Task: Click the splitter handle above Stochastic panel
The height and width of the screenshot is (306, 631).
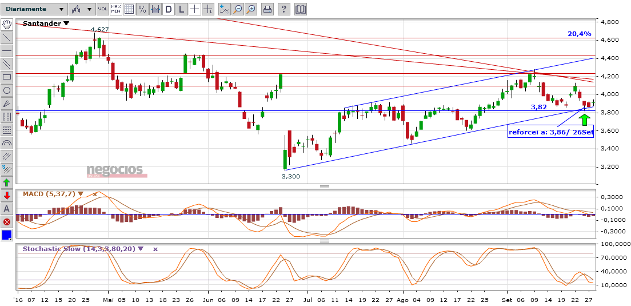Action: click(324, 241)
